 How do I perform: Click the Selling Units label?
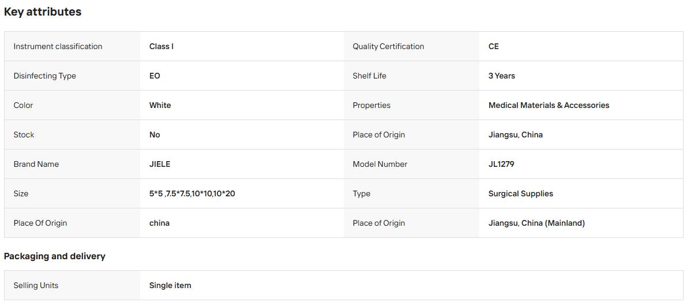click(36, 285)
